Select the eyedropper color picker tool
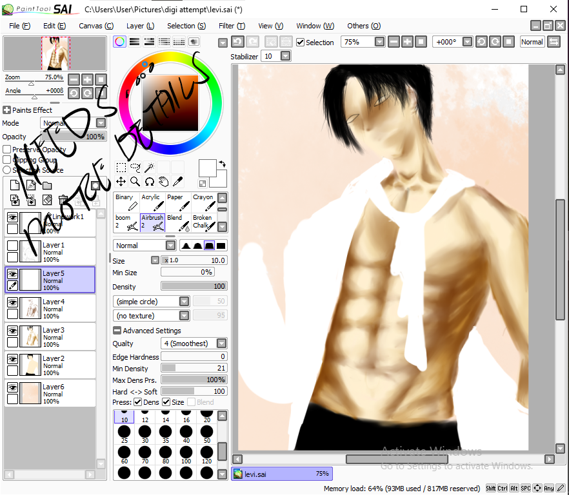 click(x=178, y=182)
